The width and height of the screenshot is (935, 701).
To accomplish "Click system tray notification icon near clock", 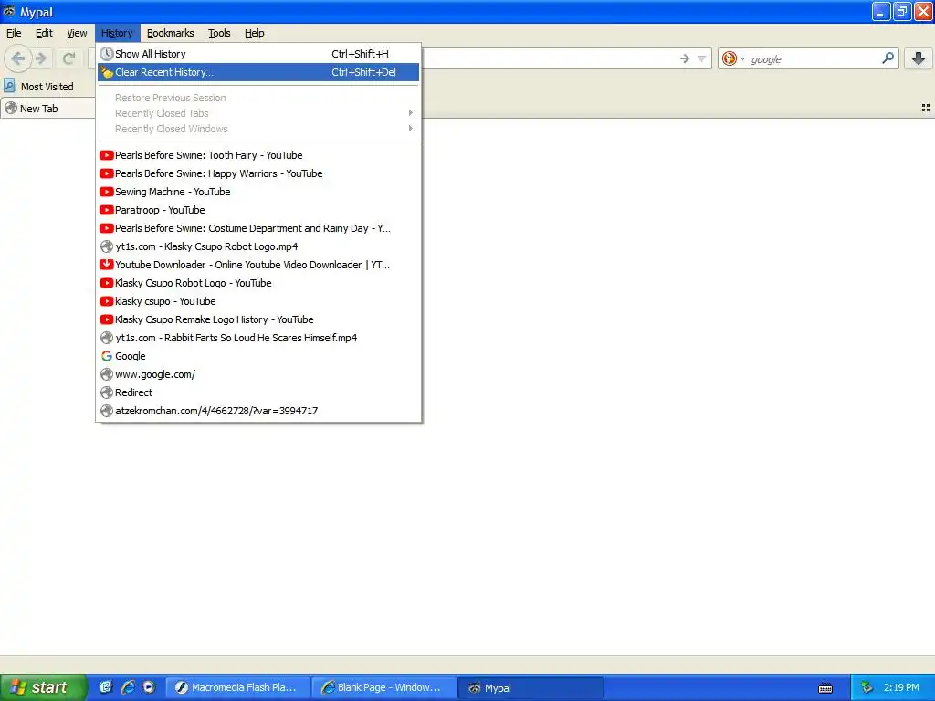I will point(867,688).
